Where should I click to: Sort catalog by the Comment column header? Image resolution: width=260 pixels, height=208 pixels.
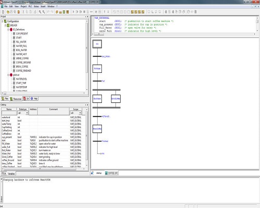click(54, 109)
